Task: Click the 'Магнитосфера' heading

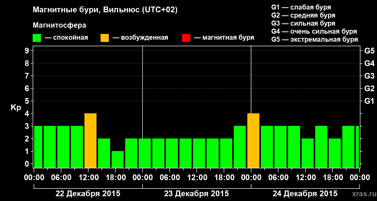Action: pyautogui.click(x=59, y=25)
